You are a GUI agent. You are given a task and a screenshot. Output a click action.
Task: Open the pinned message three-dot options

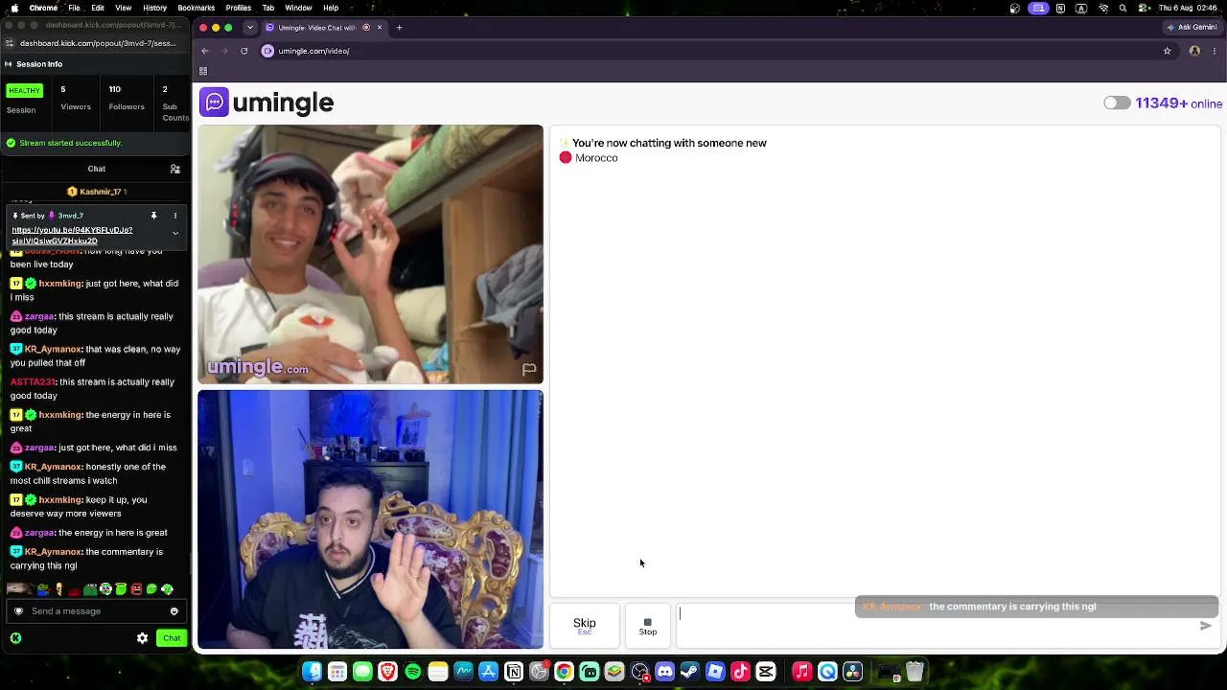click(175, 216)
